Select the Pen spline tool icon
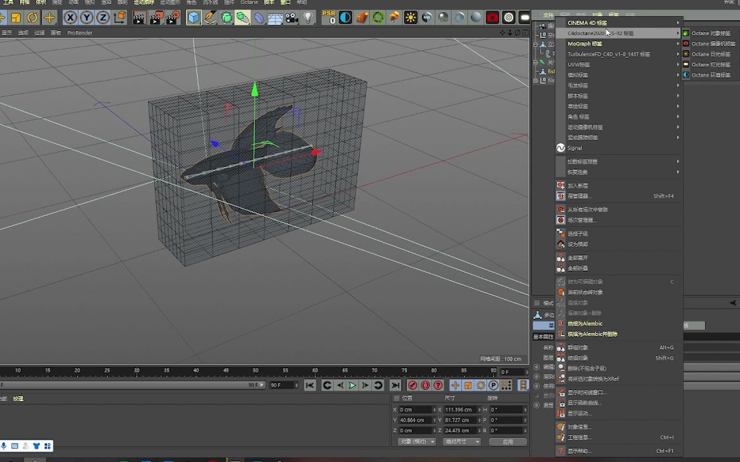The width and height of the screenshot is (740, 462). [210, 17]
